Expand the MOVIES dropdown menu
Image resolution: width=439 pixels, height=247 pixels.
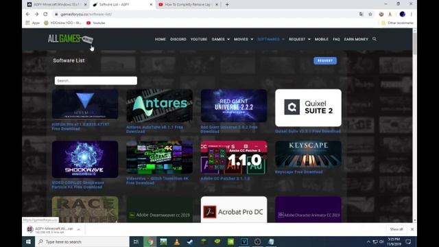click(244, 39)
